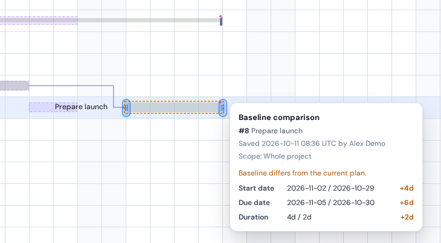This screenshot has width=441, height=243.
Task: Click the 'Baseline comparison' tooltip heading
Action: tap(279, 118)
